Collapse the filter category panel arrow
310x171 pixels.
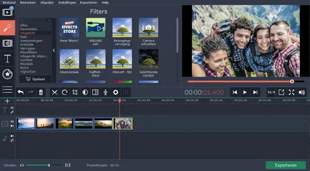[54, 50]
